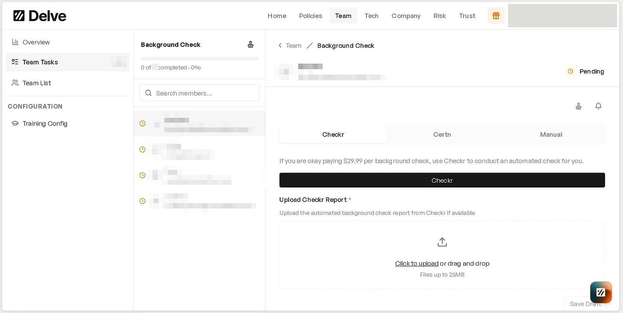The height and width of the screenshot is (313, 623).
Task: Select the Overview sidebar item
Action: point(68,42)
